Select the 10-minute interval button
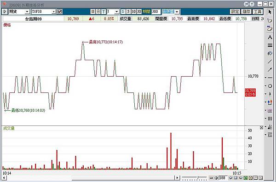The height and width of the screenshot is (182, 276). (133, 11)
